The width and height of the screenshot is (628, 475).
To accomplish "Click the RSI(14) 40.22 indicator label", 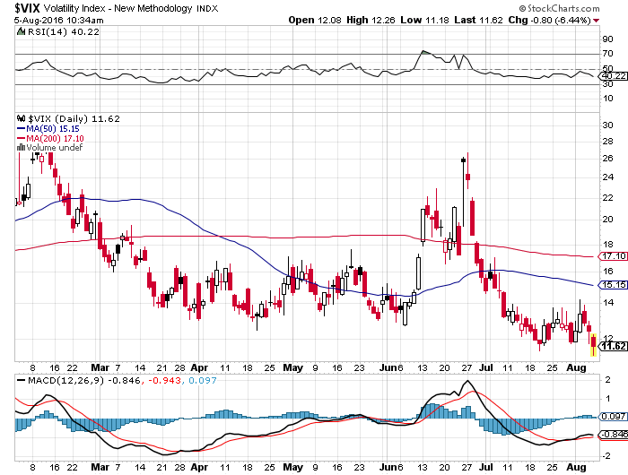I will pos(63,31).
